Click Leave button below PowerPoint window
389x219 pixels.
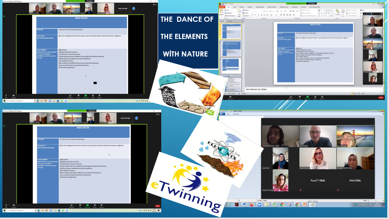coord(381,97)
